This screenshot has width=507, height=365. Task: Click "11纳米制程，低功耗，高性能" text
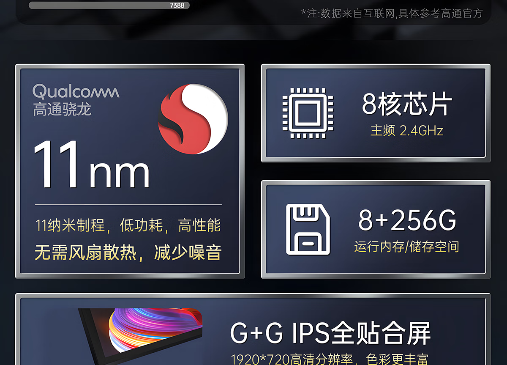click(128, 225)
